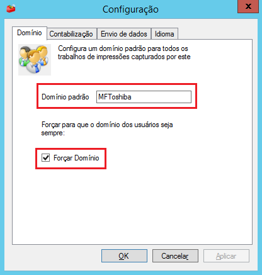Focus the Domínio padrão text field
The height and width of the screenshot is (275, 262).
(144, 97)
